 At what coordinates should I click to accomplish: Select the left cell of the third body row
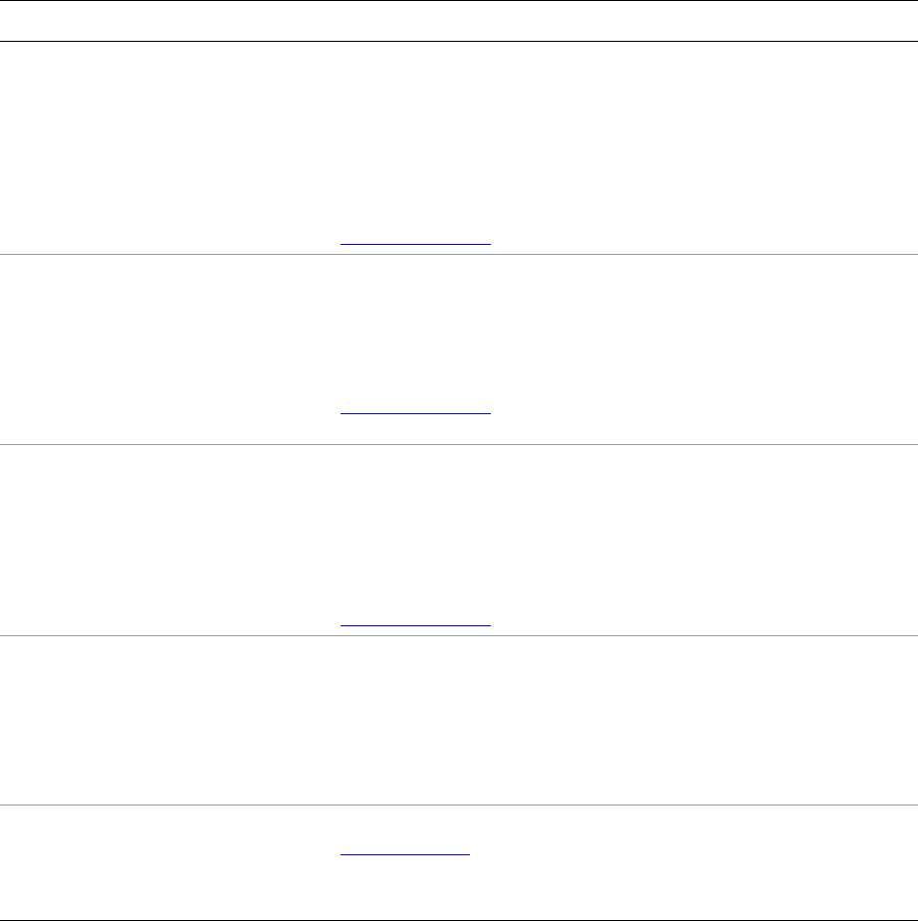pos(169,540)
